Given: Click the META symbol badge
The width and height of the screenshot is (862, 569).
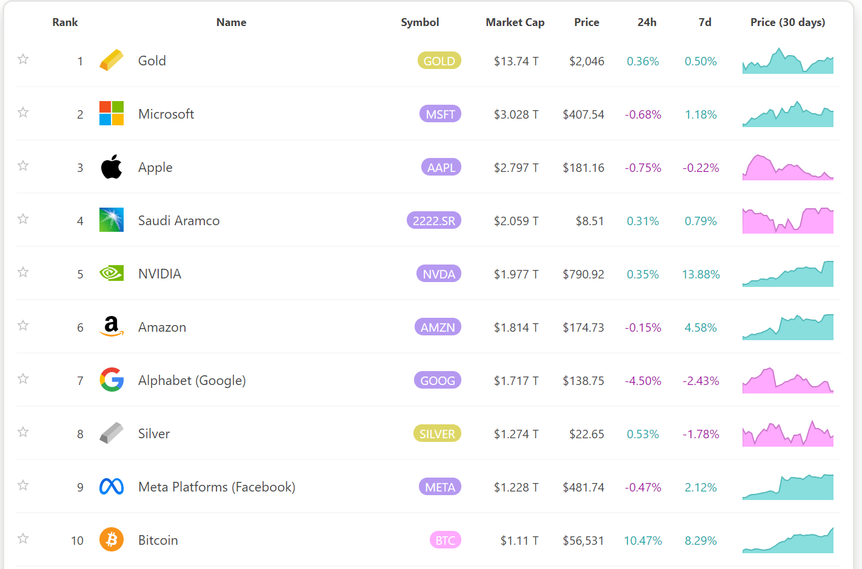Looking at the screenshot, I should click(x=440, y=487).
